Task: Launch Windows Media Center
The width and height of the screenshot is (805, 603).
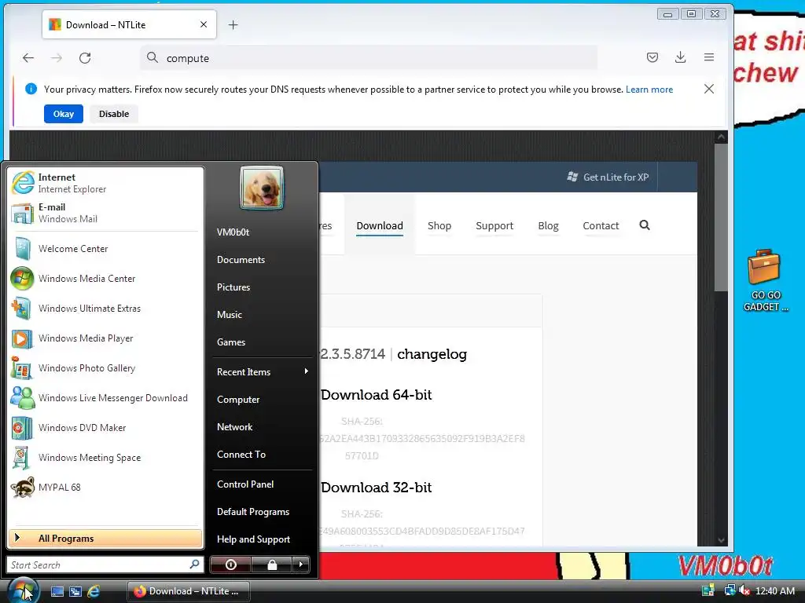Action: point(105,279)
